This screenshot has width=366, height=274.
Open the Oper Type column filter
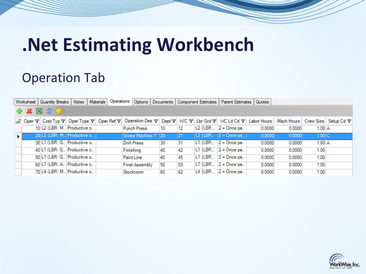tap(93, 121)
